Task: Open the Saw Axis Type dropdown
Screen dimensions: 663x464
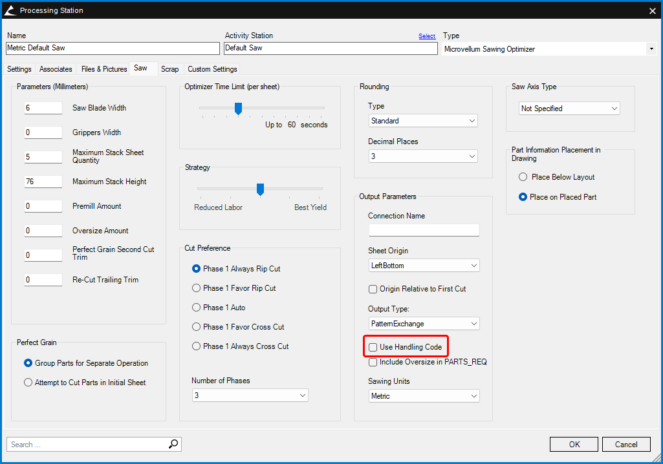Action: point(569,109)
